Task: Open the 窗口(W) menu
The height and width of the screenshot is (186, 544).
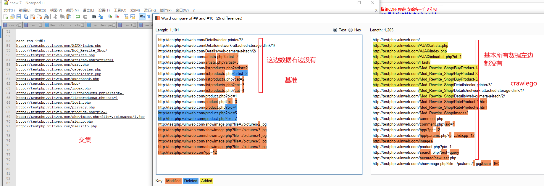Action: [182, 10]
